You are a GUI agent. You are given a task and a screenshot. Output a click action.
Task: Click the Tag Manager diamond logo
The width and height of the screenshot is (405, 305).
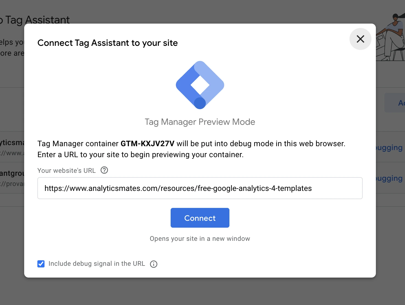click(x=200, y=85)
